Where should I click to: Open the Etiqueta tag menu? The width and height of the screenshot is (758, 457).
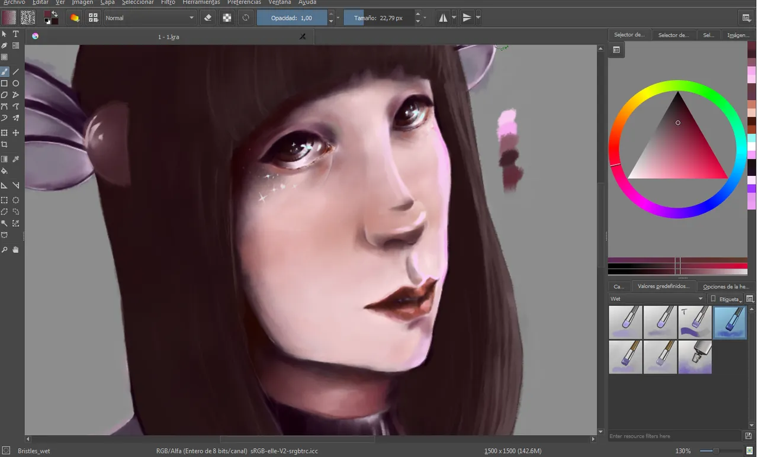pyautogui.click(x=726, y=299)
